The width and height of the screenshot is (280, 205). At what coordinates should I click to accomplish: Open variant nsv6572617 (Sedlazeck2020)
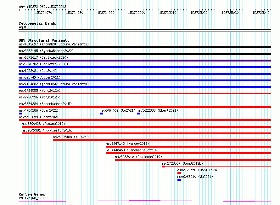[43, 57]
